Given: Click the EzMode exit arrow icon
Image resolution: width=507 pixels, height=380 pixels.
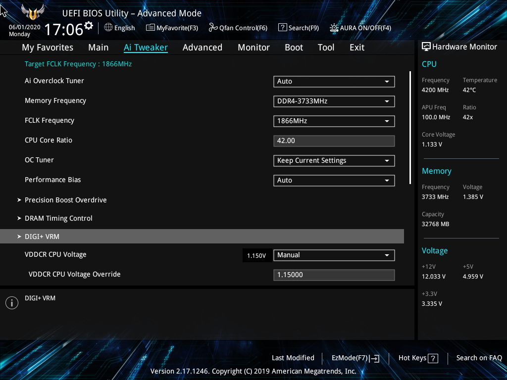Looking at the screenshot, I should pos(374,358).
